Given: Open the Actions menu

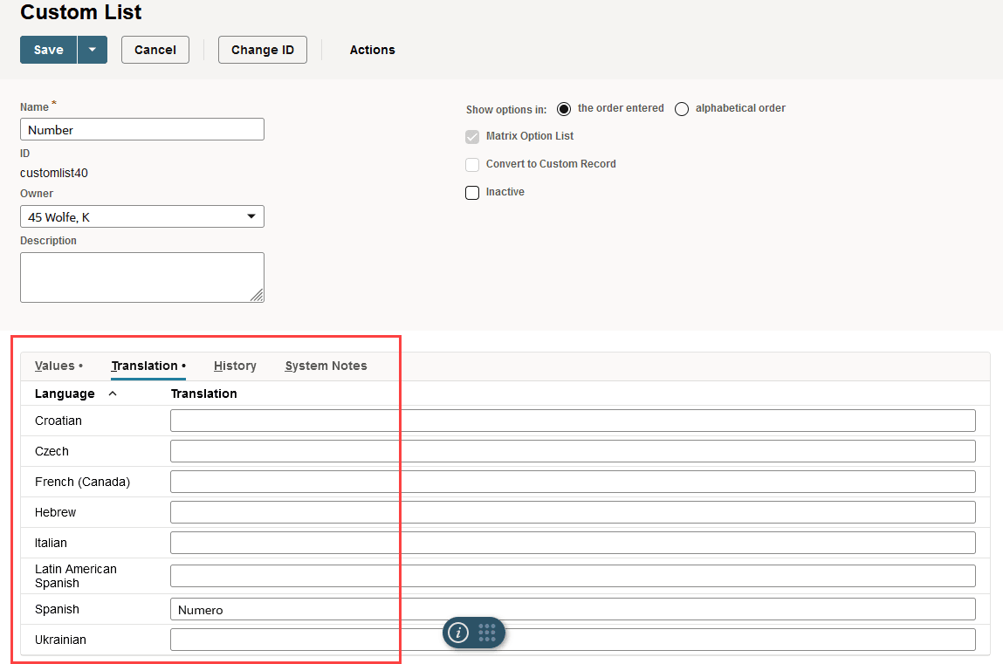Looking at the screenshot, I should [372, 50].
